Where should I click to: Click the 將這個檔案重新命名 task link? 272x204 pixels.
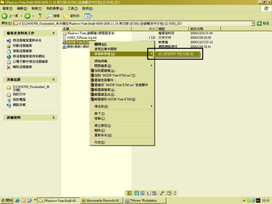pos(27,40)
